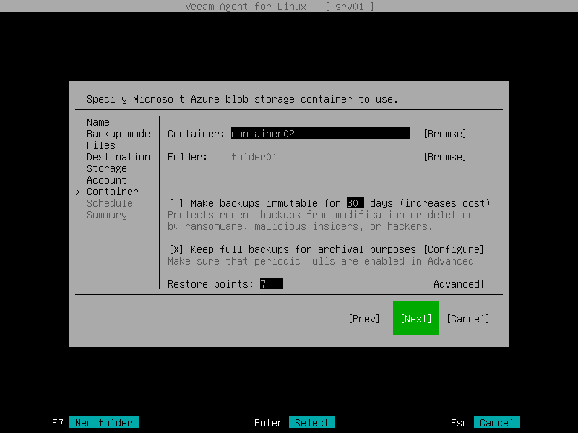Viewport: 578px width, 433px height.
Task: Switch to the Backup mode step
Action: point(118,134)
